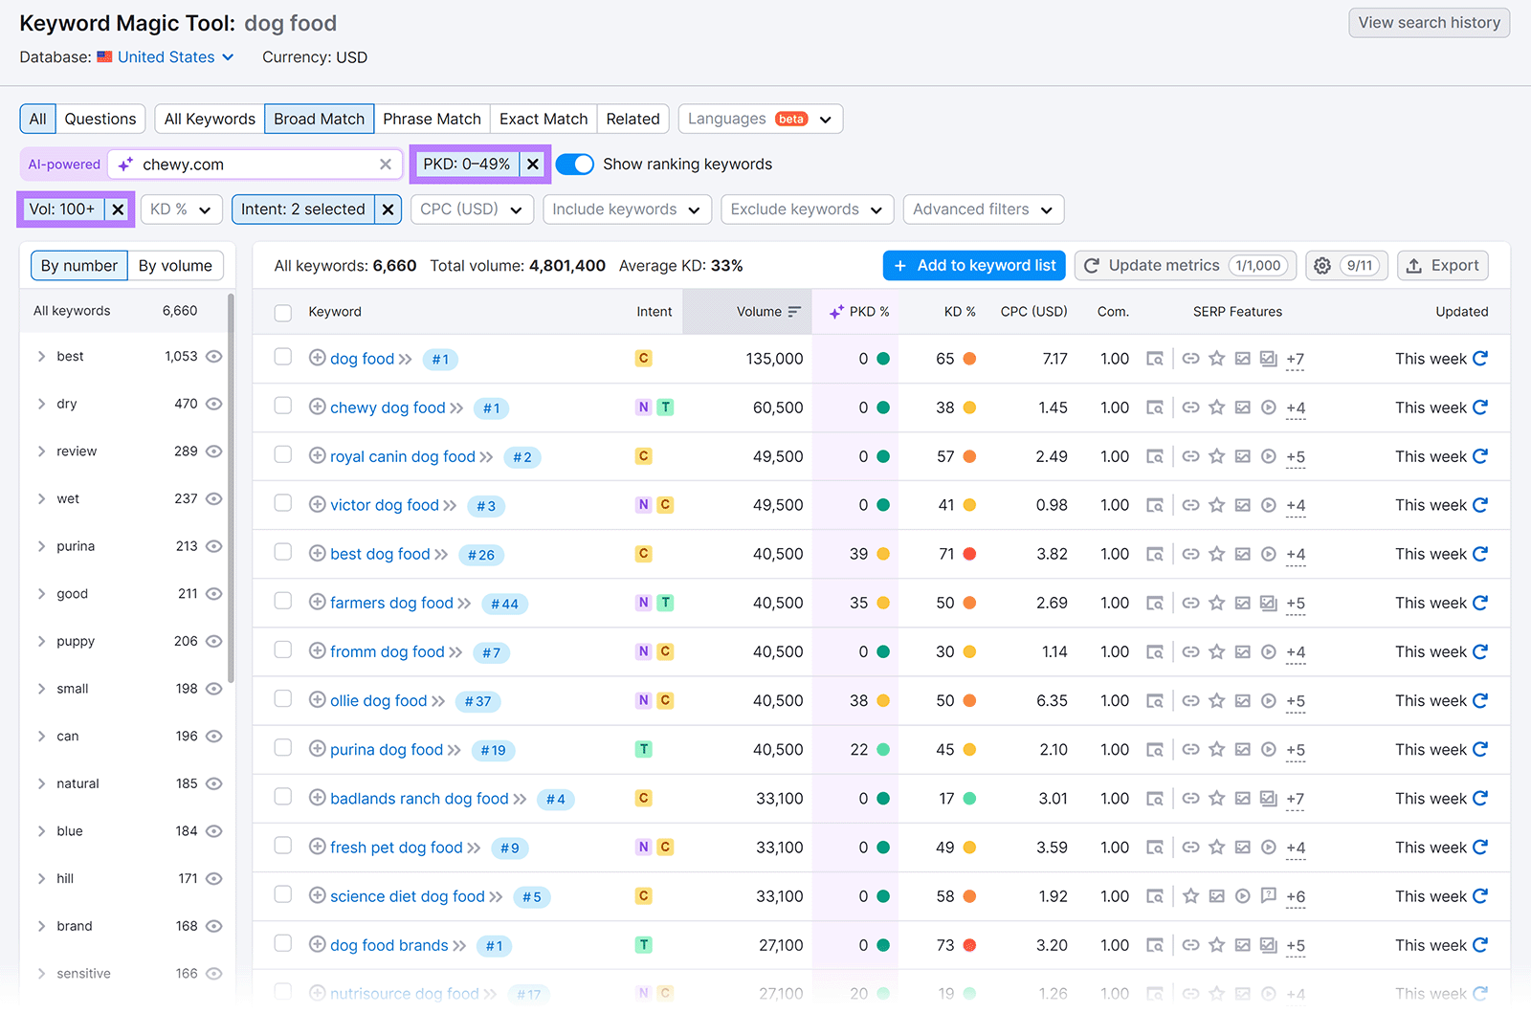Click the video SERP feature icon for ollie dog food
The height and width of the screenshot is (1013, 1531).
point(1269,700)
